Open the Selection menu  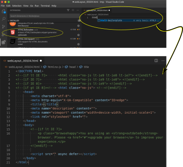coord(17,6)
